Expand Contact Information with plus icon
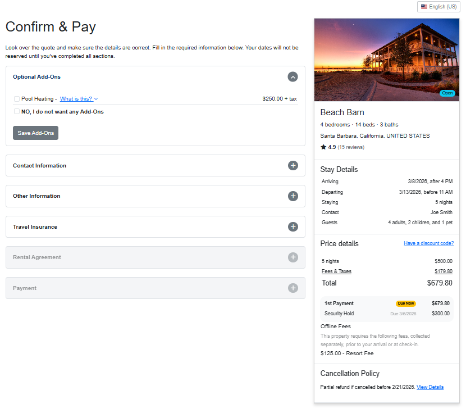This screenshot has width=466, height=408. tap(293, 166)
